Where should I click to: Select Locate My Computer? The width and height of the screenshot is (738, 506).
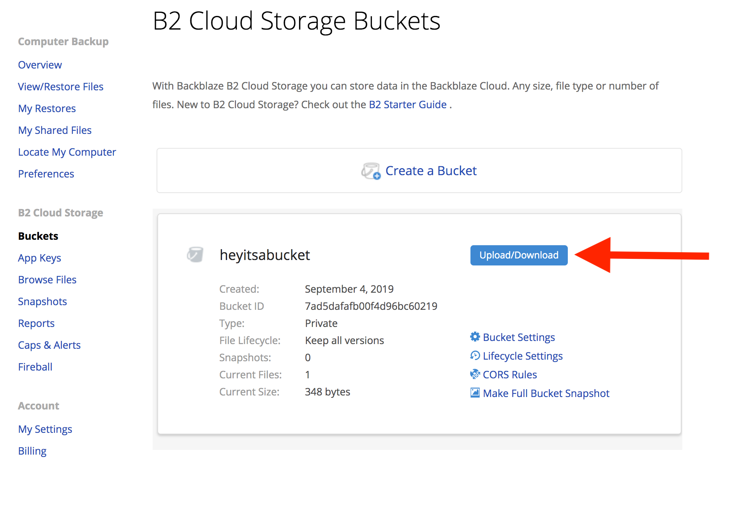(67, 152)
